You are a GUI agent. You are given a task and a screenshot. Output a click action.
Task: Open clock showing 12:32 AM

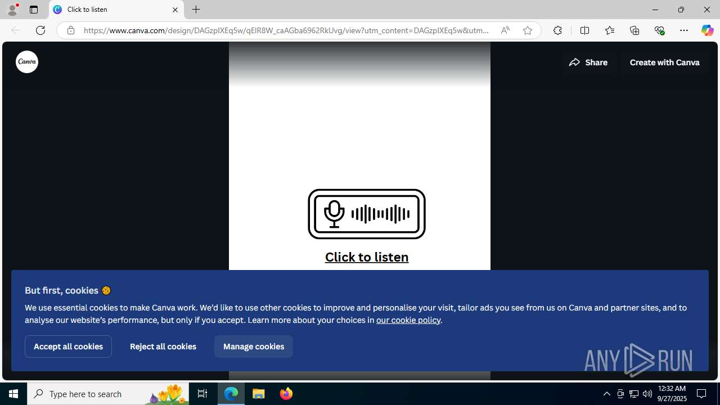click(x=672, y=394)
